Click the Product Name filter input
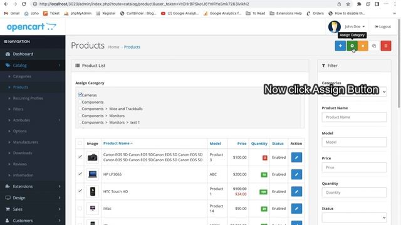Image resolution: width=401 pixels, height=225 pixels. pos(354,117)
